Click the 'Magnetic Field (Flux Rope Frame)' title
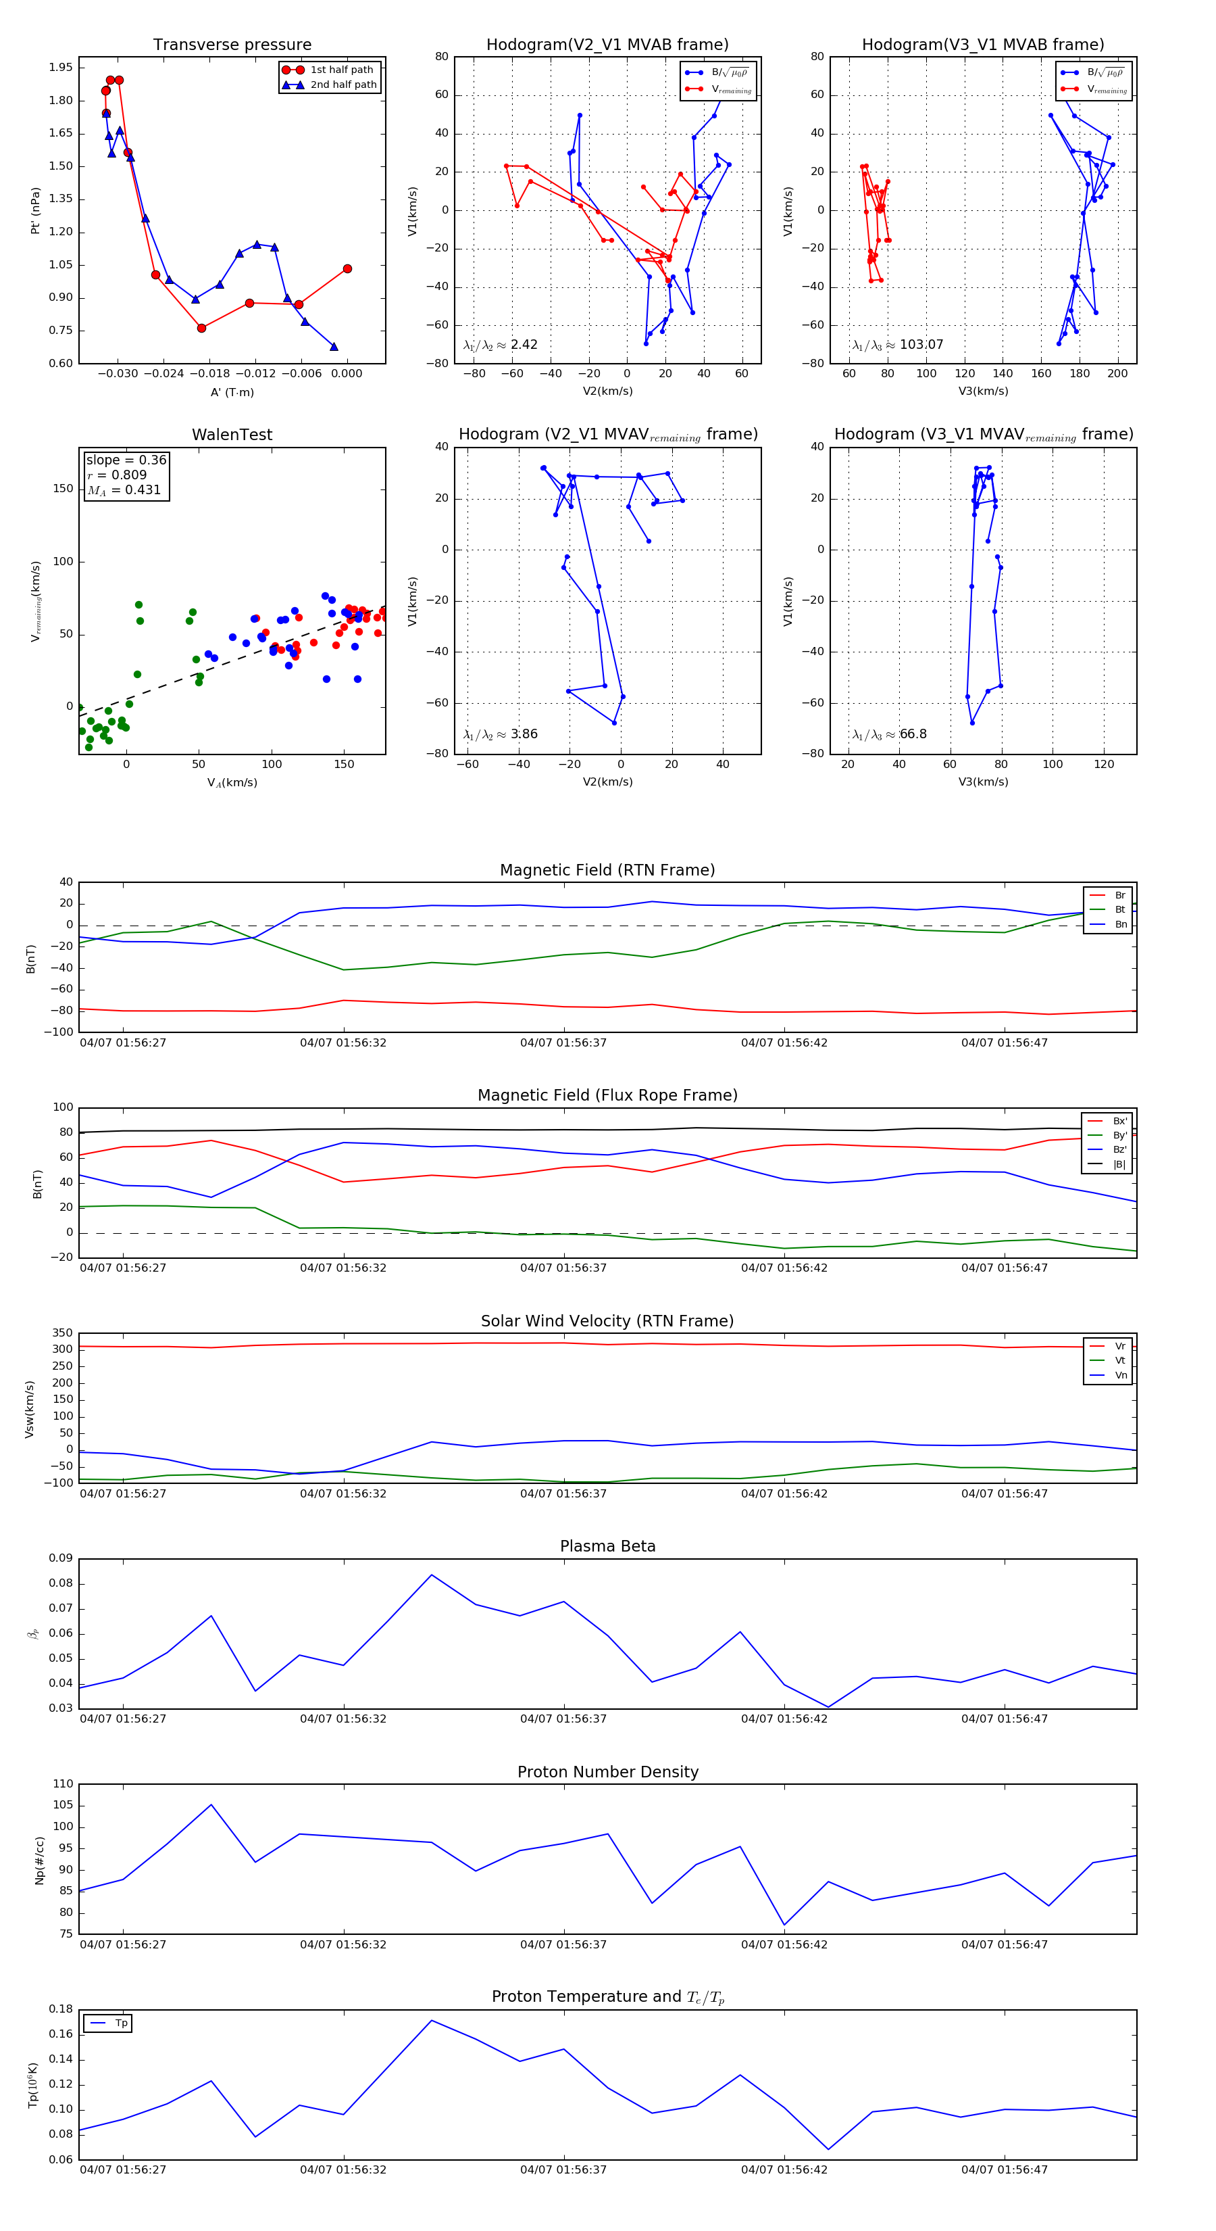The image size is (1216, 2231). coord(607,1096)
